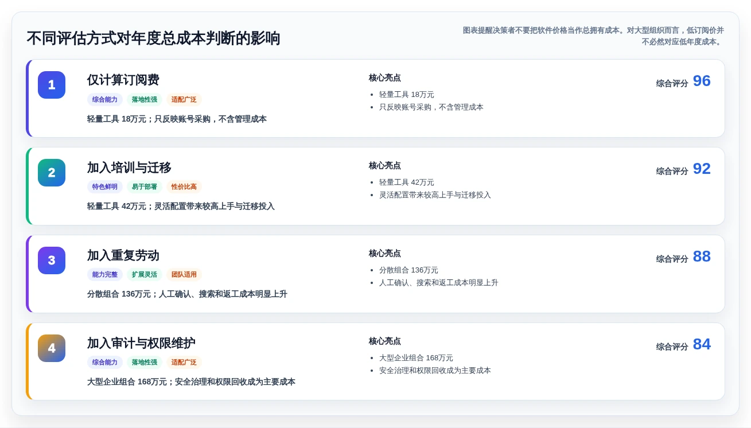Click 核心亮点 heading in 加入重复劳动 card
Image resolution: width=751 pixels, height=428 pixels.
click(385, 254)
